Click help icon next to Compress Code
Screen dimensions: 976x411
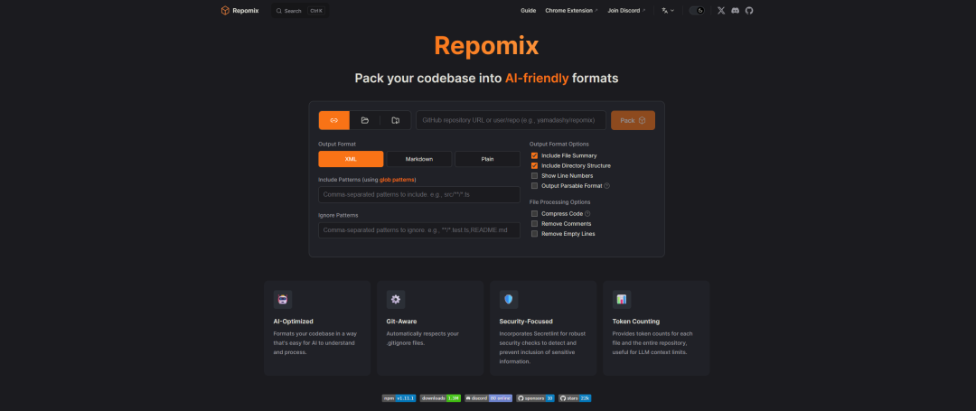pos(587,214)
